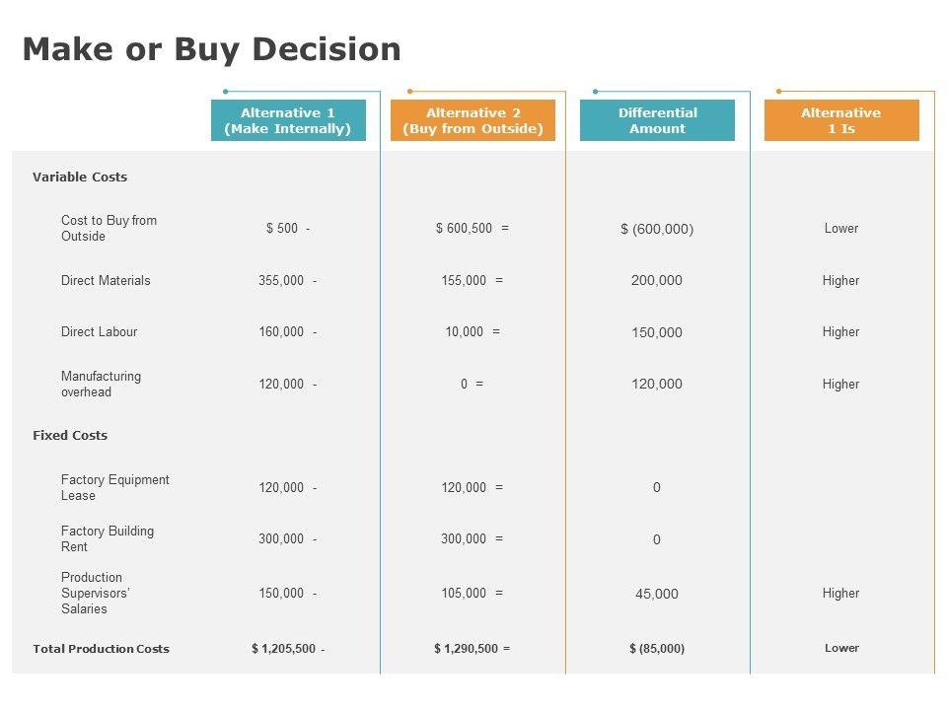The height and width of the screenshot is (710, 947).
Task: Click the Factory Building Rent label
Action: [108, 538]
